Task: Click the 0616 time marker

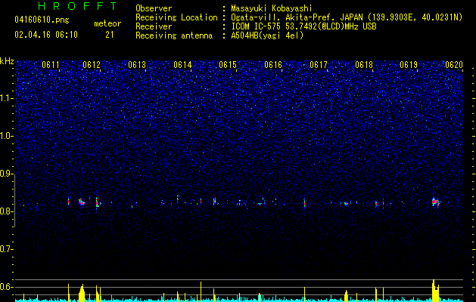Action: pyautogui.click(x=273, y=65)
